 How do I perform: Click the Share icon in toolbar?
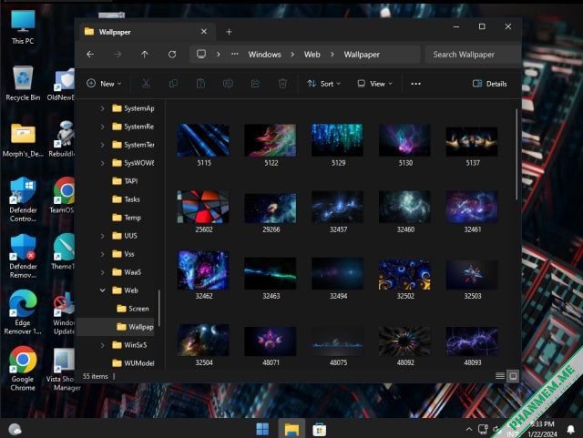(x=255, y=84)
